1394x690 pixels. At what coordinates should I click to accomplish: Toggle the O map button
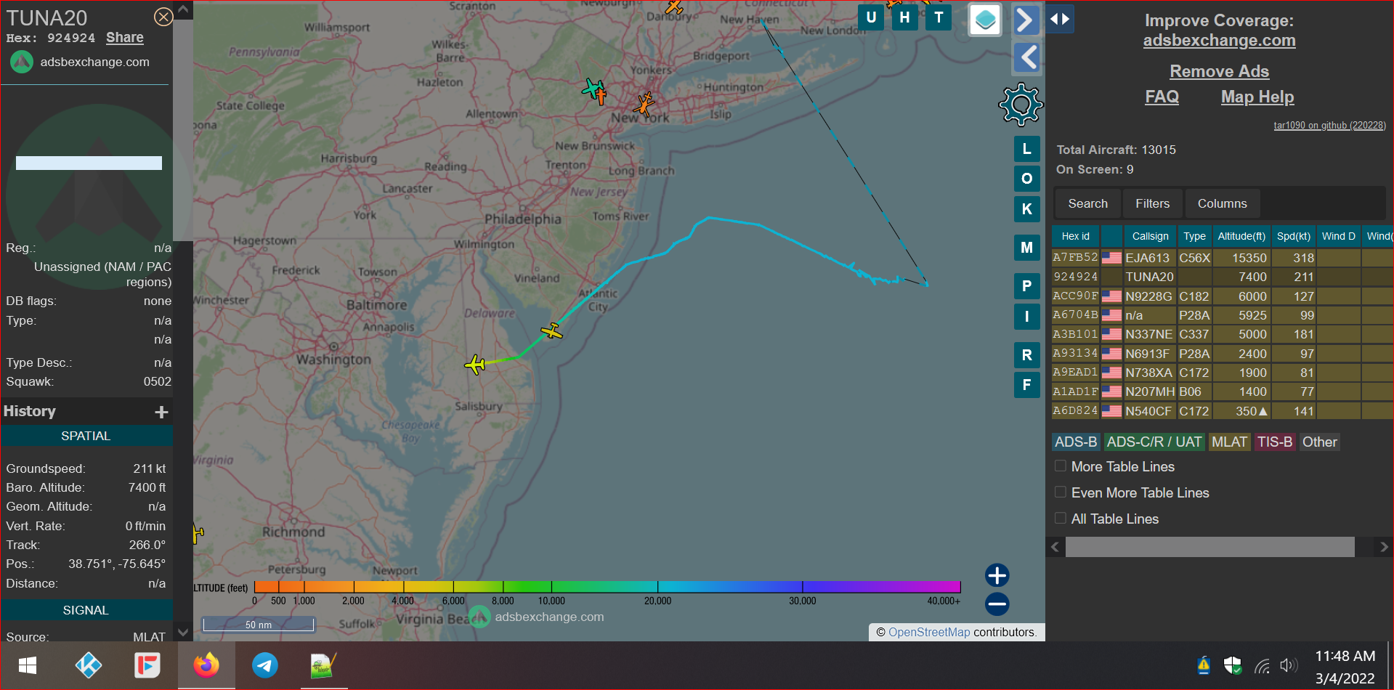point(1026,179)
